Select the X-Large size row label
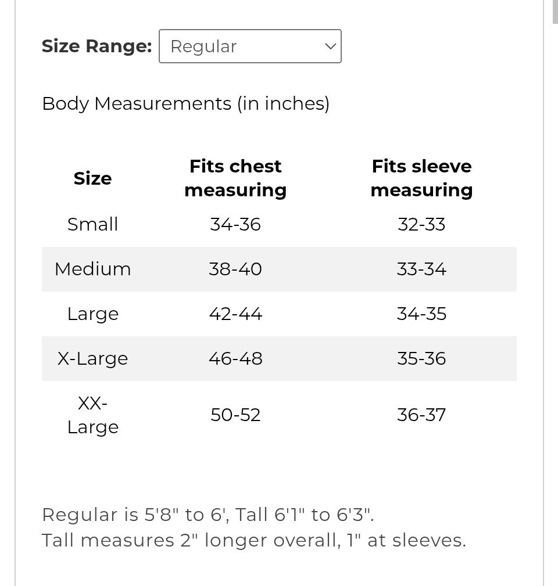 point(92,358)
